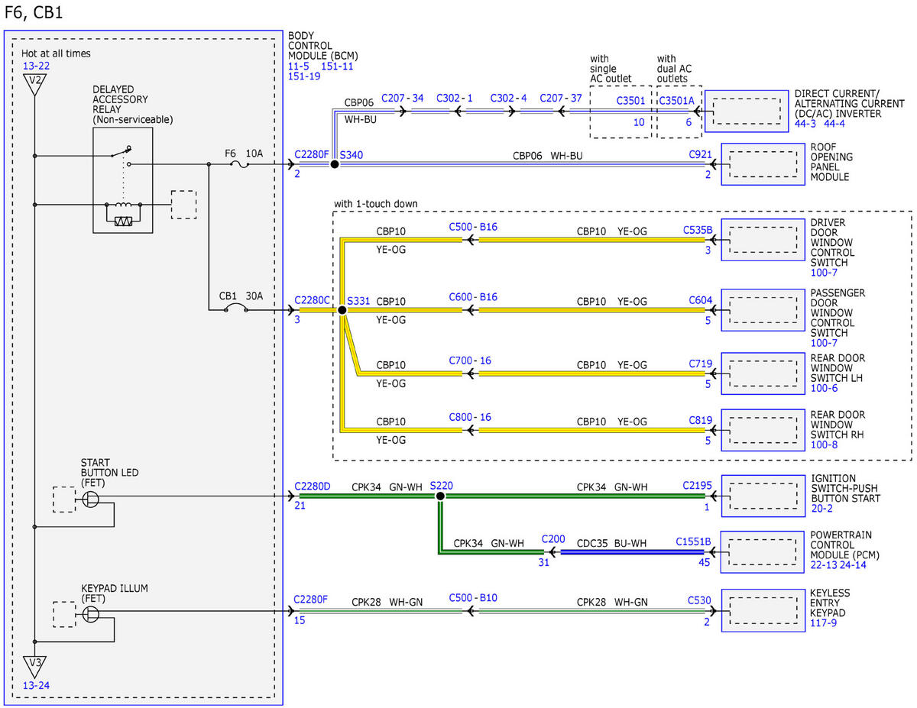
Task: Open connector C2195 at ignition switch
Action: 697,486
